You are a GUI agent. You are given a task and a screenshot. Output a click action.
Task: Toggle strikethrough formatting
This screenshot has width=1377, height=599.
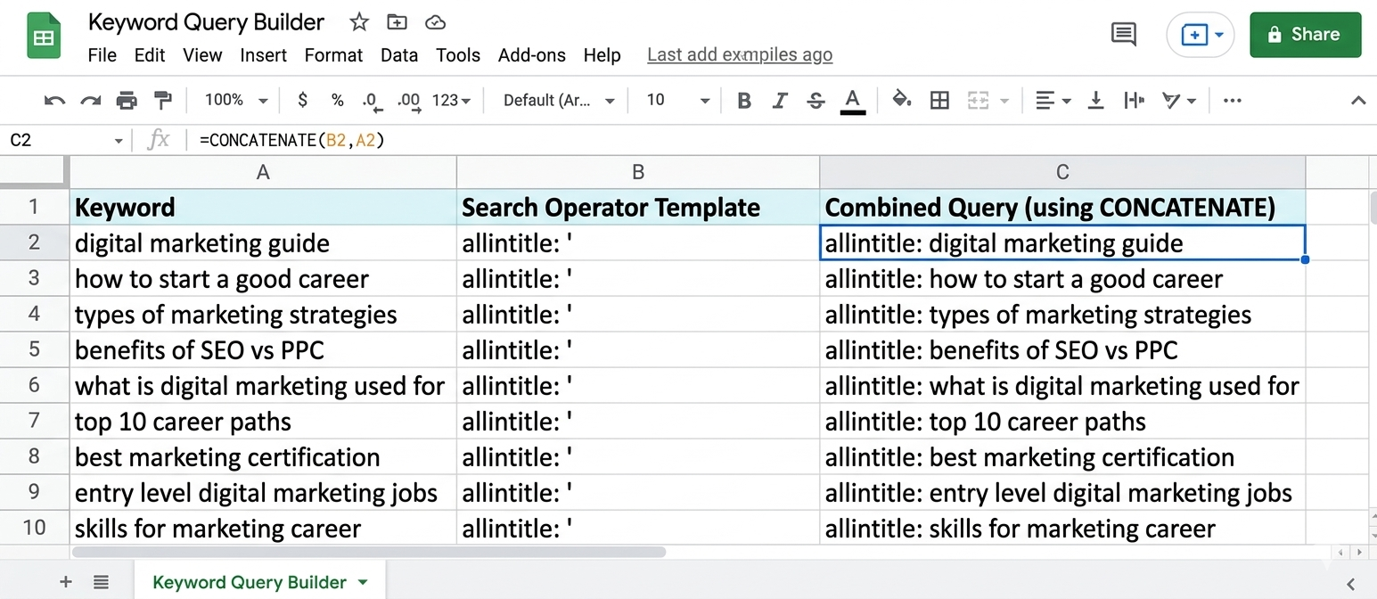[816, 100]
